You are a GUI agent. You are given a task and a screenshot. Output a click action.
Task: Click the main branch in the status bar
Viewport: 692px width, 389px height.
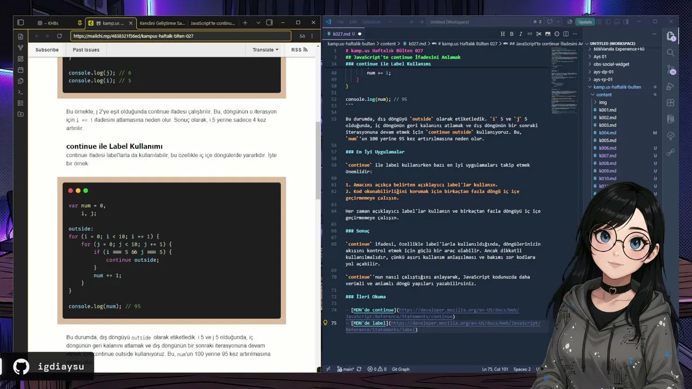click(x=345, y=369)
